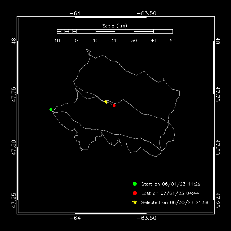Click the bottom axis label -63.50
Screen dimensions: 231x231
147,218
